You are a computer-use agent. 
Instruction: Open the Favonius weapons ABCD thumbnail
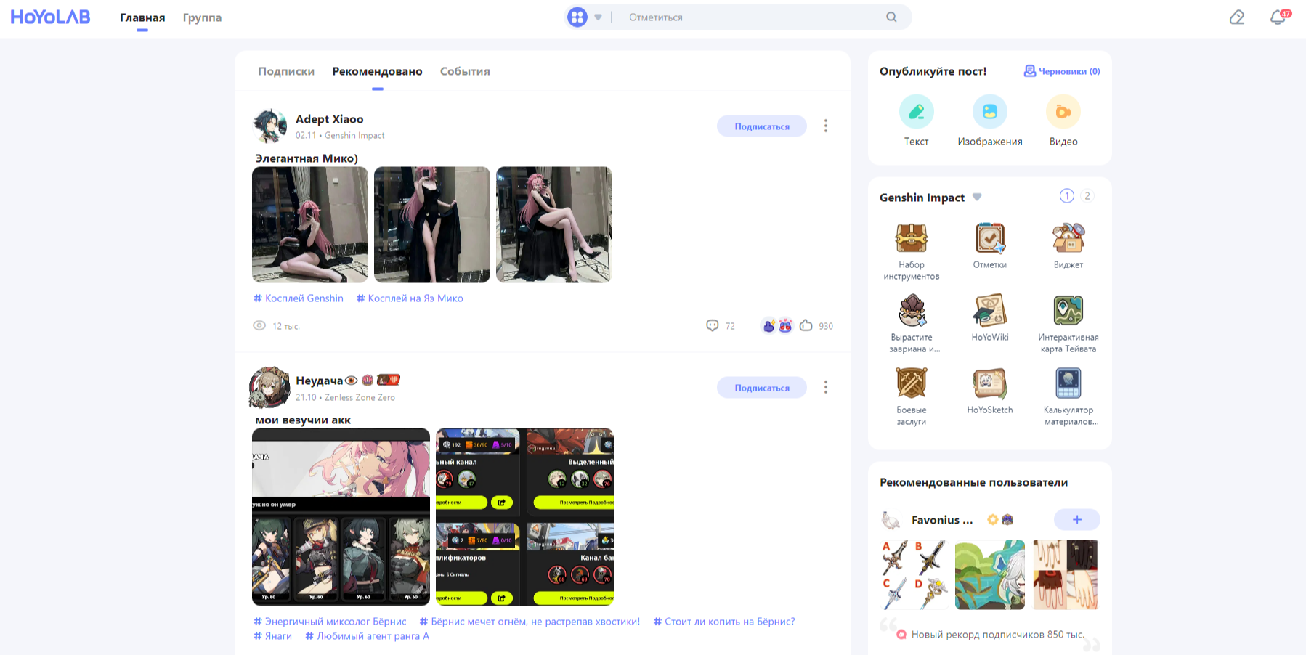(x=914, y=574)
